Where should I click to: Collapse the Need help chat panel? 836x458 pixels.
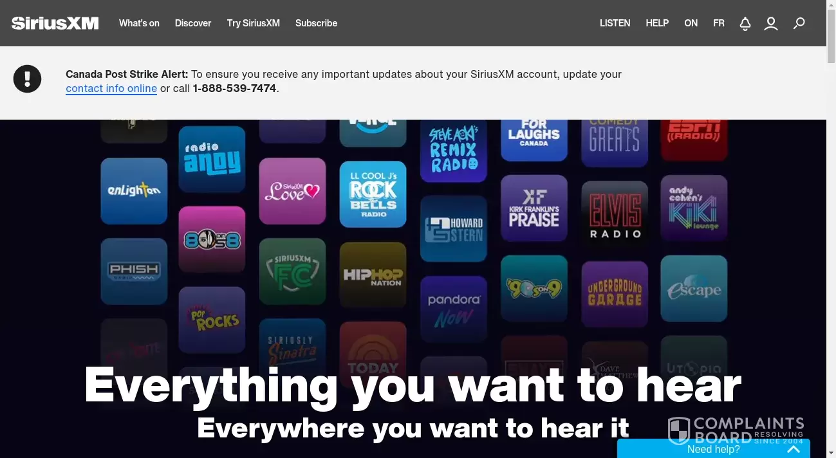click(794, 448)
